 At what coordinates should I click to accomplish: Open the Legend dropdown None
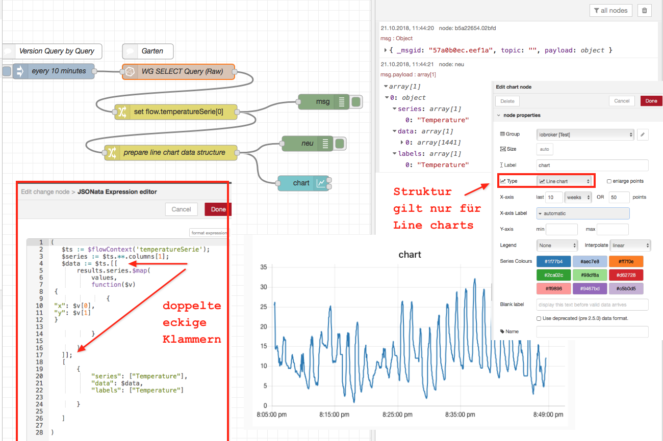tap(557, 245)
